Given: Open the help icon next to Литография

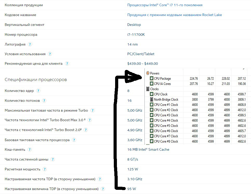Looking at the screenshot, I should (x=30, y=44).
